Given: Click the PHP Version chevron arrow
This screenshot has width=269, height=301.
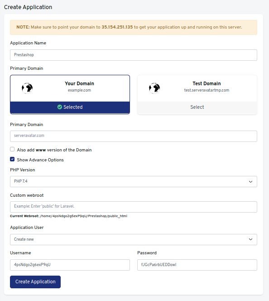Looking at the screenshot, I should click(250, 182).
